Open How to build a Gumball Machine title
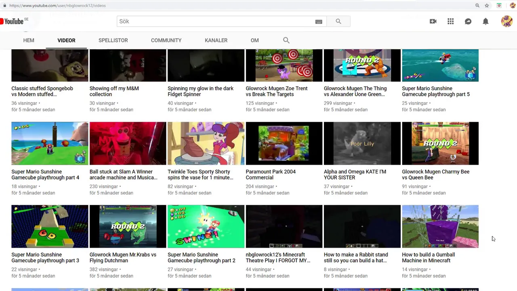The image size is (517, 291). coord(428,257)
